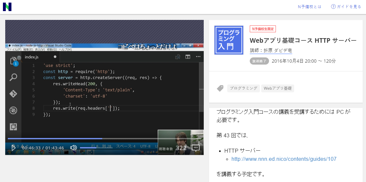Open the editor's more actions ellipsis
Viewport: 366px width, 182px height.
pos(198,57)
